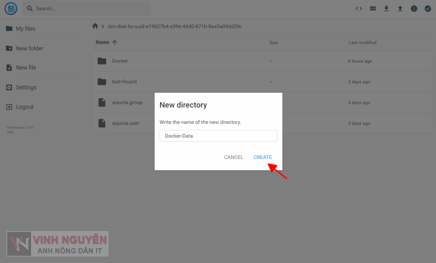Click the search magnifier icon

(29, 8)
